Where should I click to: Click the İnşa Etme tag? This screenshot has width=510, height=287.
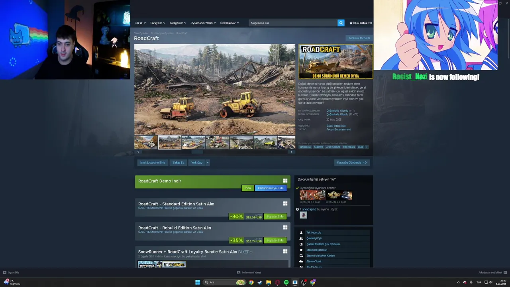point(318,147)
